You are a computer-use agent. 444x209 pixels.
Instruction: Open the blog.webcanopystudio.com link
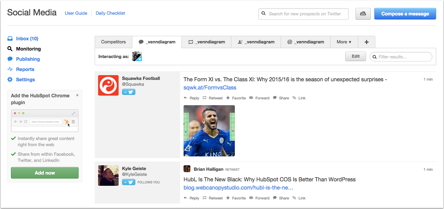click(239, 188)
